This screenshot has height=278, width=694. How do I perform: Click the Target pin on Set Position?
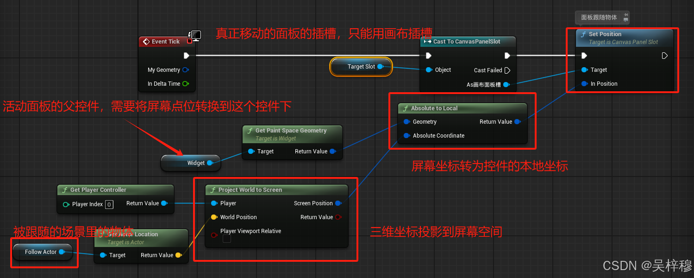(585, 70)
